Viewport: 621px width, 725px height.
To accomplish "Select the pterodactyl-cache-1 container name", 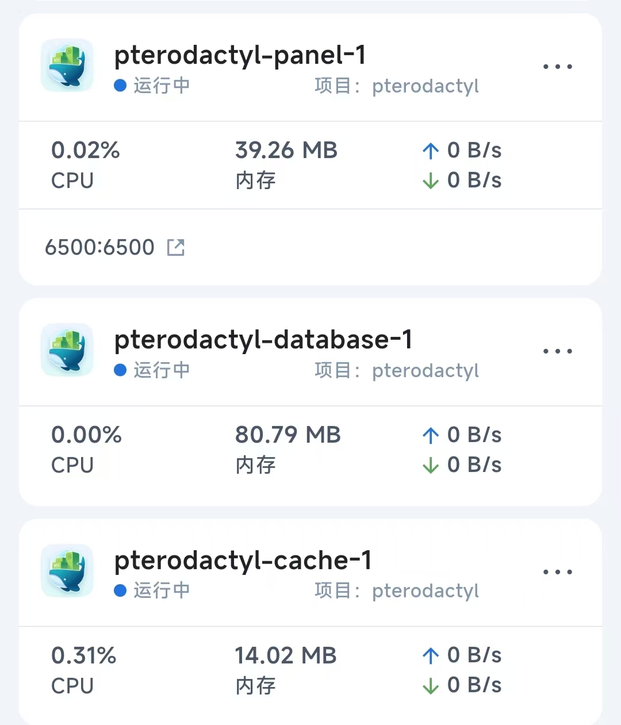I will click(x=243, y=561).
